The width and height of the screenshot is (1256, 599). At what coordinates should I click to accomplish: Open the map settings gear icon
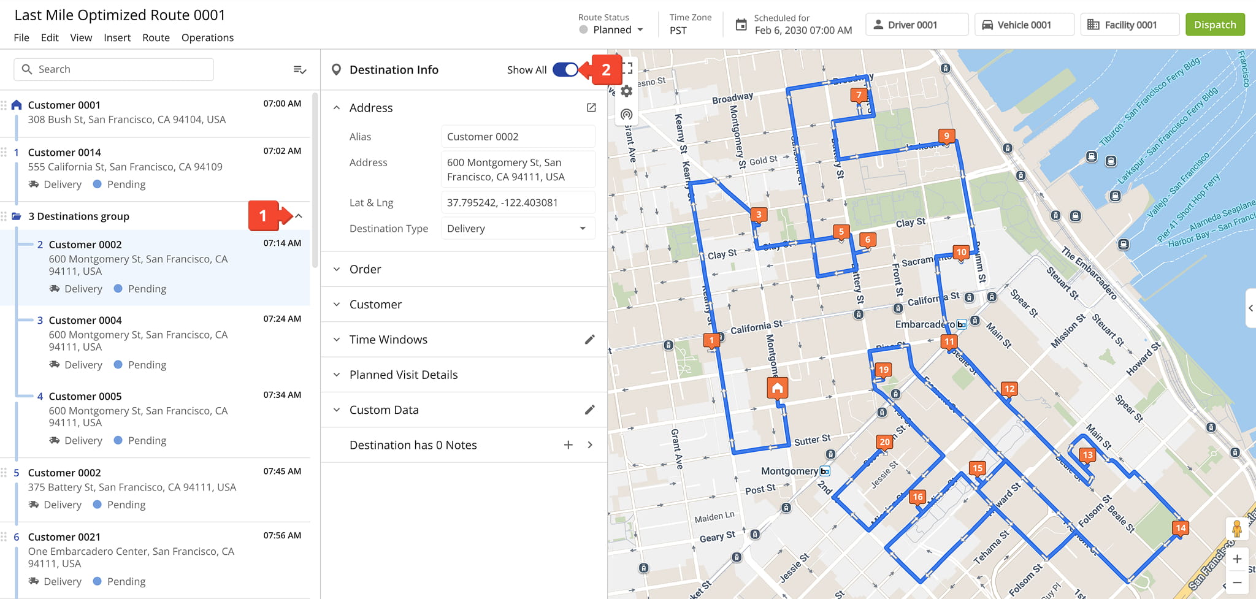(x=626, y=91)
